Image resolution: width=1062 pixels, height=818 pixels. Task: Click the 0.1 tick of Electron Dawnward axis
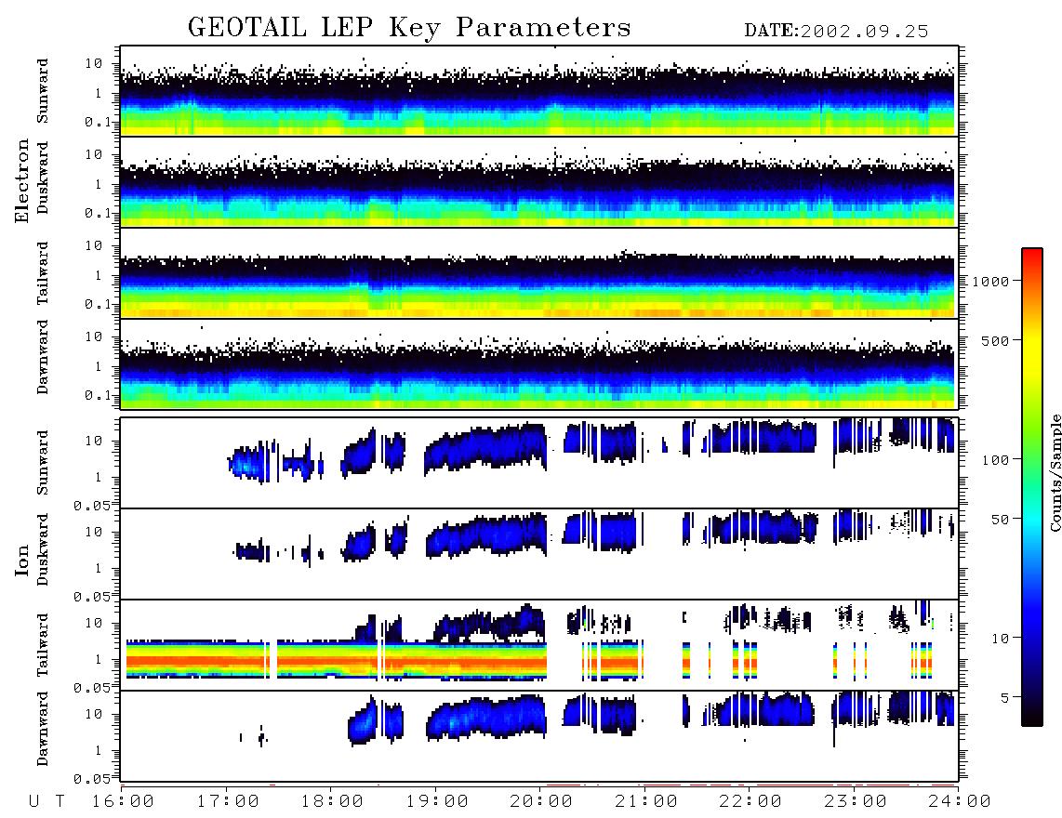click(98, 395)
